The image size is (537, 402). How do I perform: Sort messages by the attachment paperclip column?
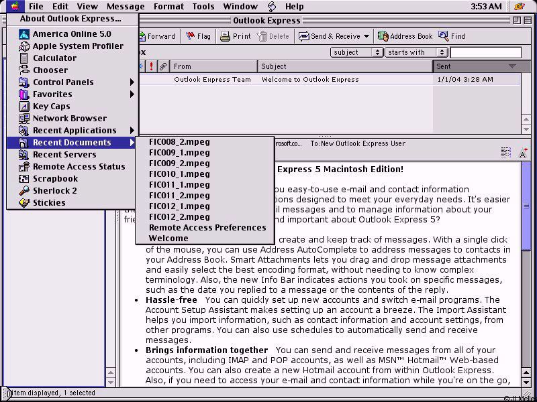(162, 66)
